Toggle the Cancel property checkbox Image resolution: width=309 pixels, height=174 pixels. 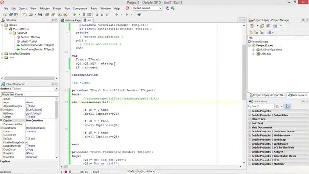27,117
